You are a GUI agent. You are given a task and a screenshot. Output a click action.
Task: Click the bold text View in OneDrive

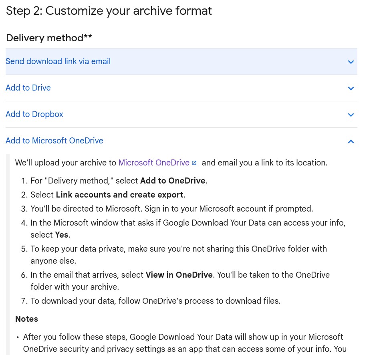179,275
